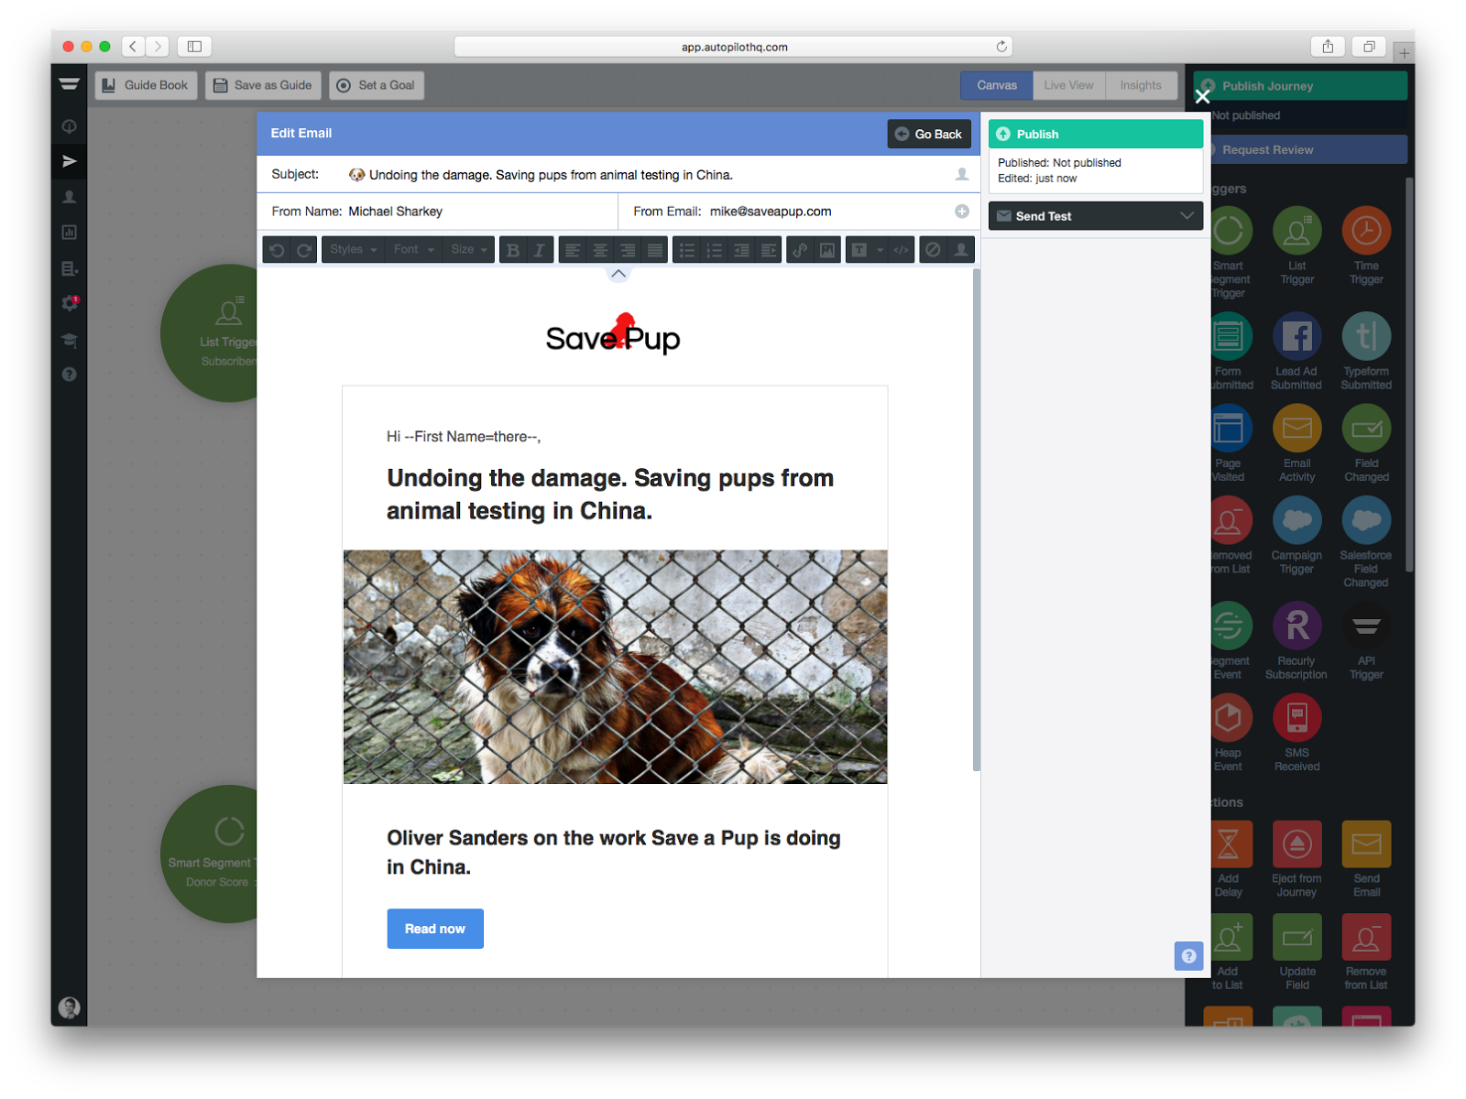1466x1099 pixels.
Task: Close the editor with the white X
Action: coord(1202,96)
